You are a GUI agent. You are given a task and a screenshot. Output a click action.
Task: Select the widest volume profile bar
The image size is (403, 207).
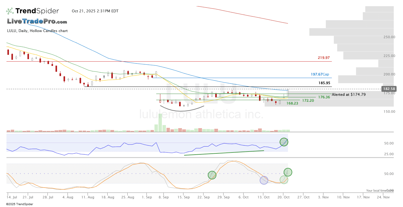point(352,32)
